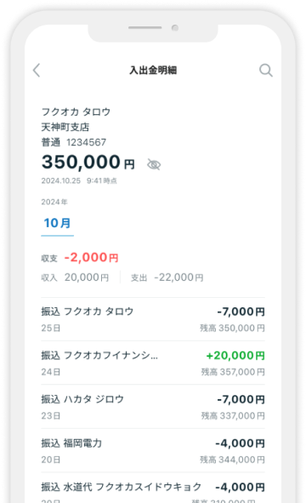This screenshot has height=503, width=306.
Task: Click the 天神町支店 branch name
Action: 65,127
